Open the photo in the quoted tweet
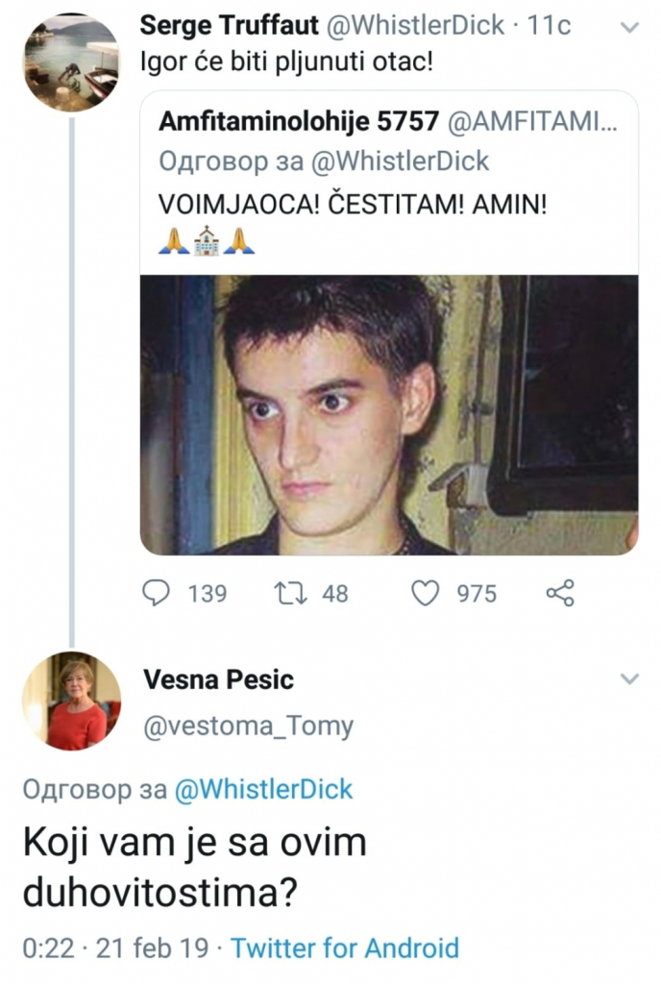The image size is (661, 984). pos(389,414)
